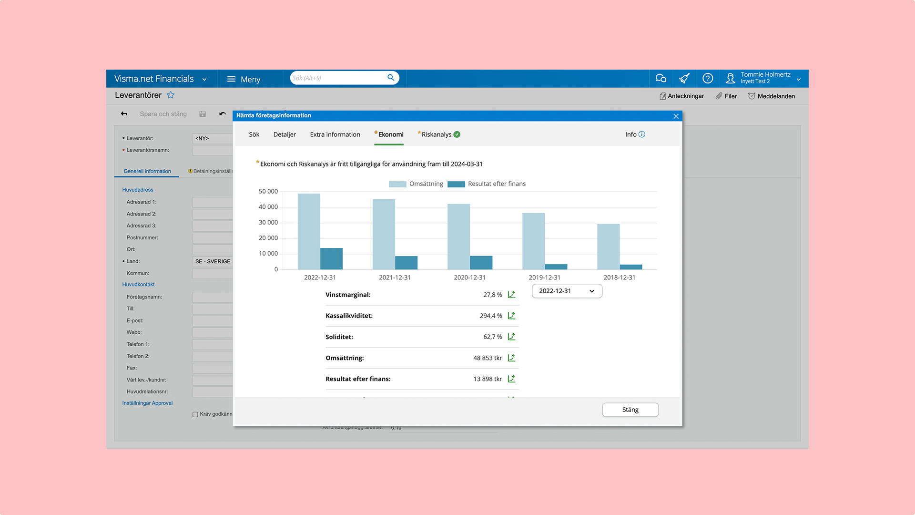Open the Land SE - SVERIGE selector
The height and width of the screenshot is (515, 915).
pos(213,261)
